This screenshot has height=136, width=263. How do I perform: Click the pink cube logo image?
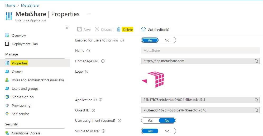click(153, 79)
